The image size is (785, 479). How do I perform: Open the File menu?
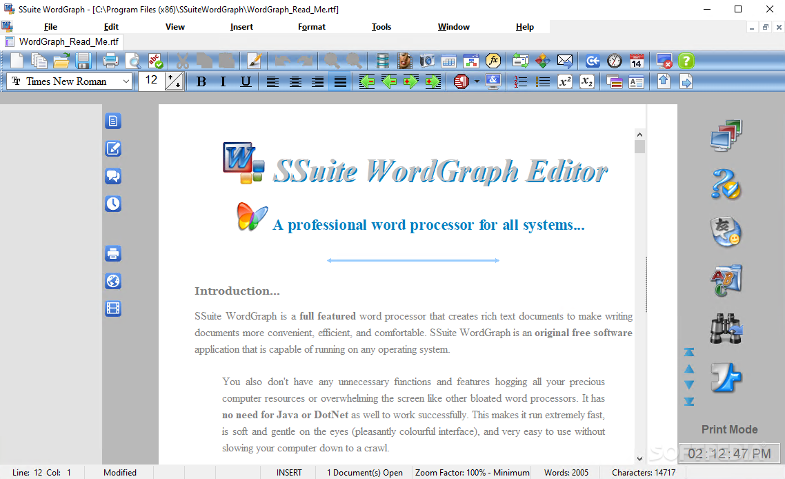click(x=50, y=27)
